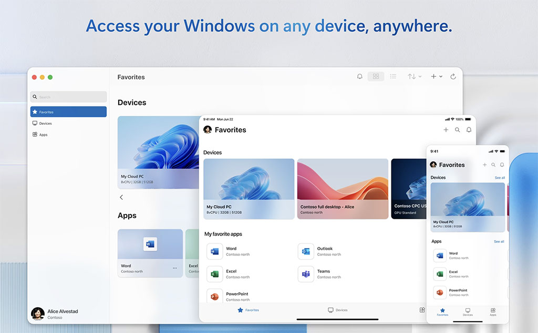This screenshot has width=538, height=333.
Task: Open the add (+) dropdown in Mac toolbar
Action: [437, 77]
